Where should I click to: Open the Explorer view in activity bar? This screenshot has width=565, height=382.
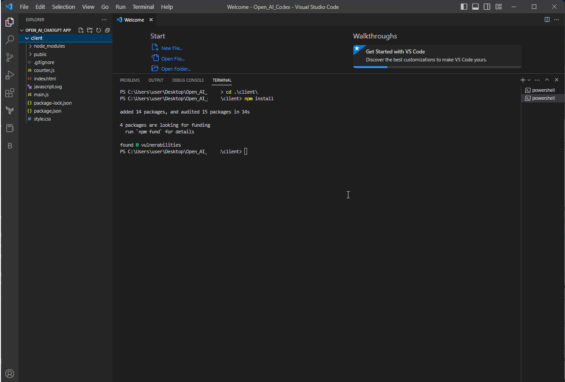coord(10,22)
